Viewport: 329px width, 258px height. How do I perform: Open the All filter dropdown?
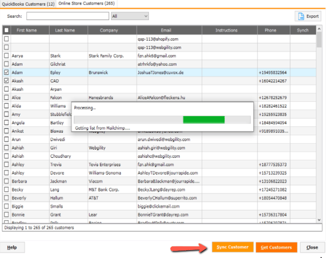click(x=130, y=16)
